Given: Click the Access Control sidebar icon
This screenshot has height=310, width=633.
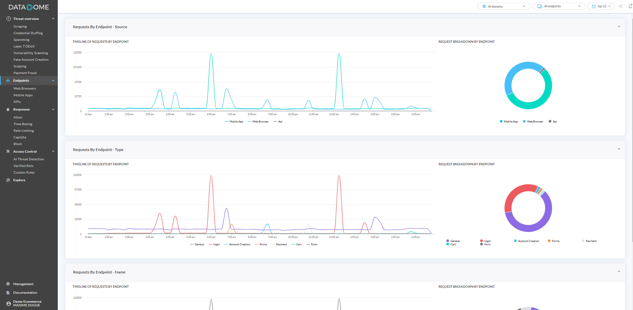Looking at the screenshot, I should 8,151.
